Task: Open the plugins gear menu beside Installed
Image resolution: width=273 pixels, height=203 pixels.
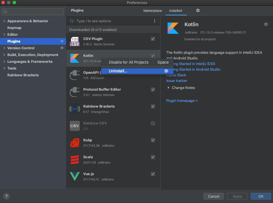Action: point(198,10)
